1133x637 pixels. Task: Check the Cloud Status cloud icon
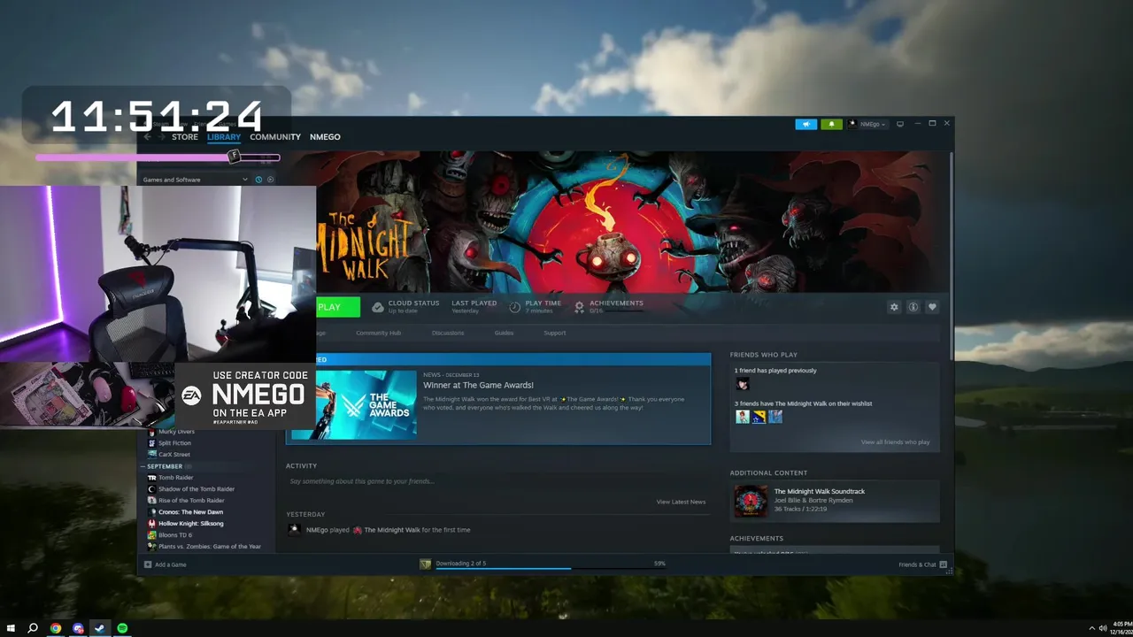click(378, 307)
